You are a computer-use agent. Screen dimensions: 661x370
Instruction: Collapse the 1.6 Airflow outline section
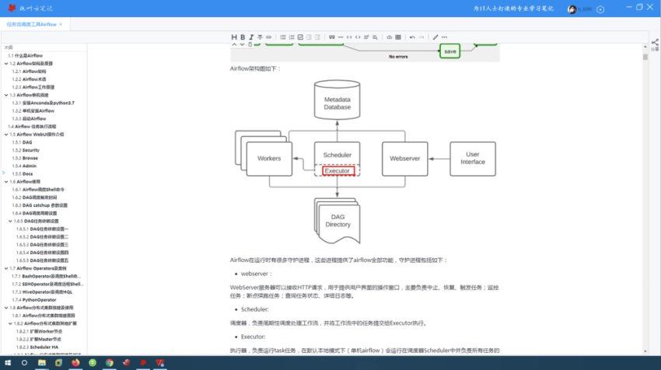coord(6,182)
